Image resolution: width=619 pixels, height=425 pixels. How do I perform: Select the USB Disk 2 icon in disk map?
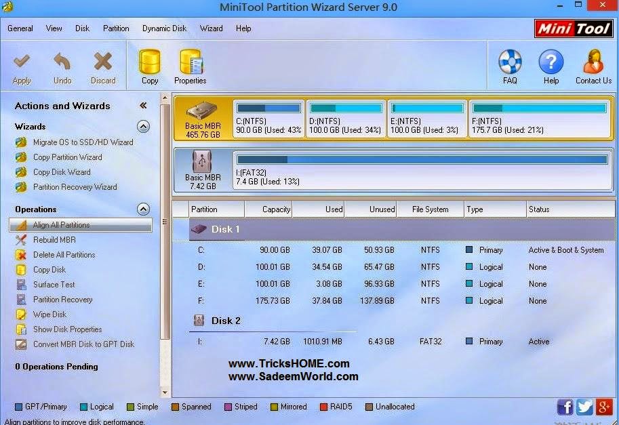click(202, 161)
